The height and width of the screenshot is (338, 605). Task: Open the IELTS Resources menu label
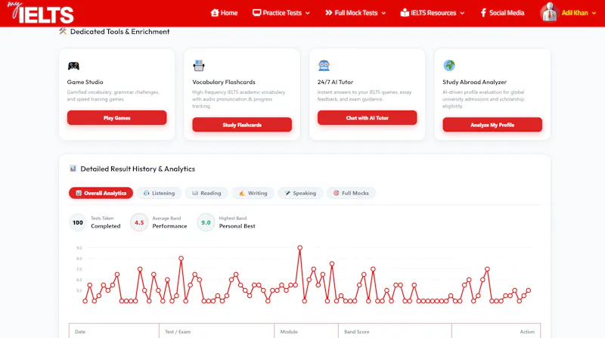coord(433,13)
